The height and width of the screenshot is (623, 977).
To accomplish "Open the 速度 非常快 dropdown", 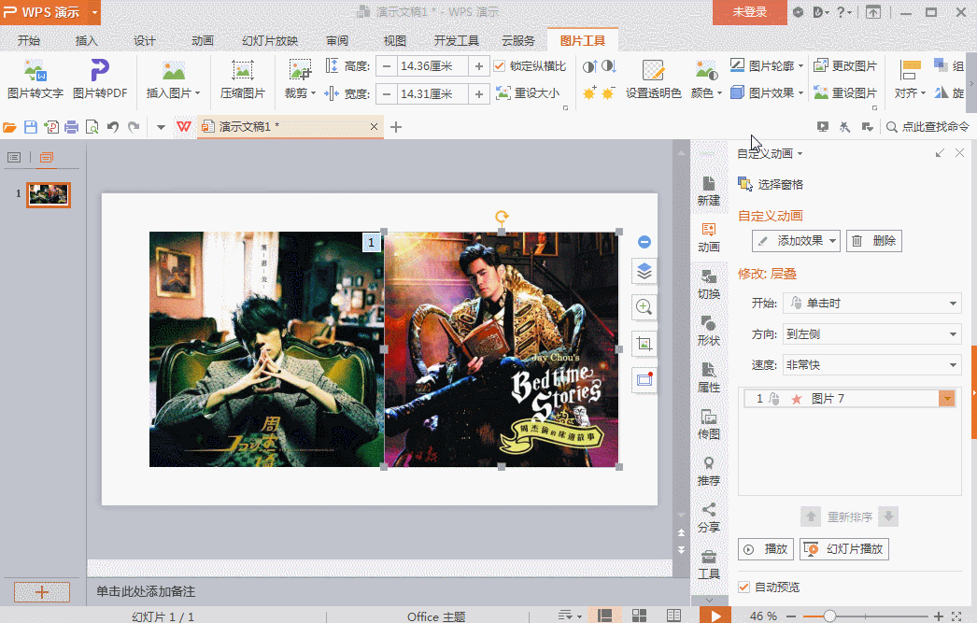I will pyautogui.click(x=871, y=365).
